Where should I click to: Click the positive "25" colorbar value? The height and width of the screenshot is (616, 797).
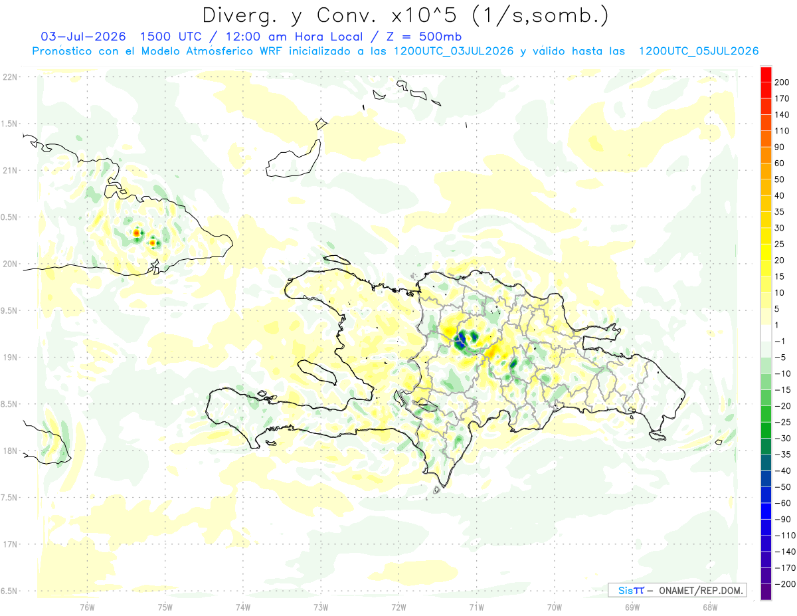[x=780, y=244]
